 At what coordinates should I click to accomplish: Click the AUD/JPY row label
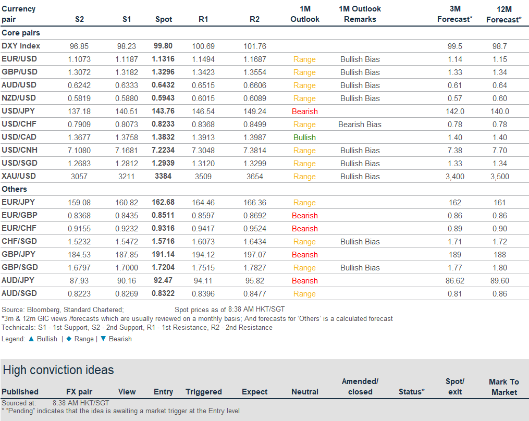18,280
